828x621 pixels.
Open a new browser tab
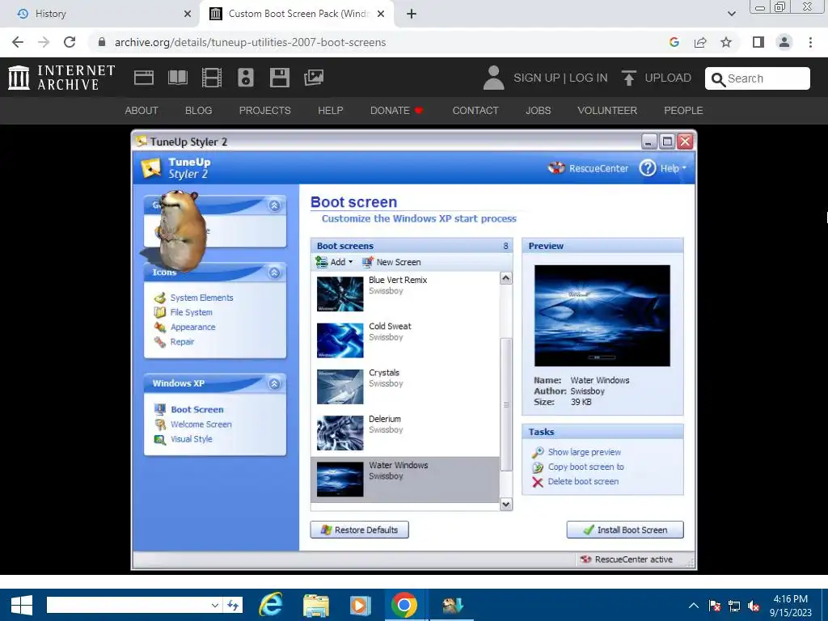click(412, 14)
